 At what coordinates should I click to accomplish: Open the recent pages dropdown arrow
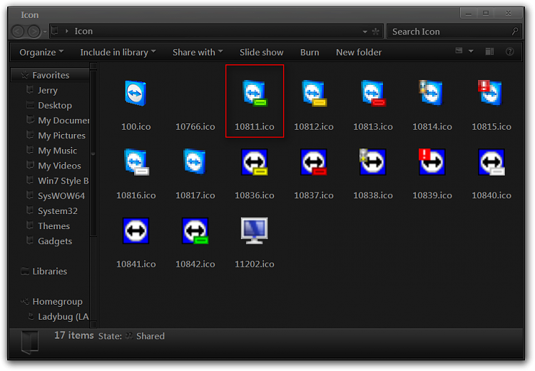45,31
